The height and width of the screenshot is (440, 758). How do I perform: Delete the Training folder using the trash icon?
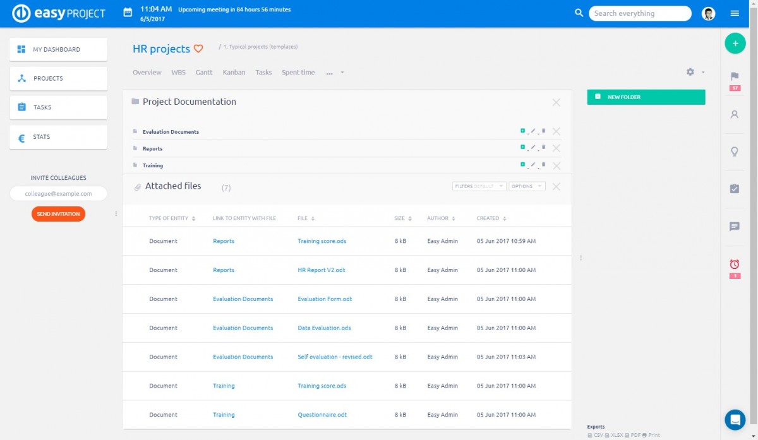pyautogui.click(x=543, y=165)
